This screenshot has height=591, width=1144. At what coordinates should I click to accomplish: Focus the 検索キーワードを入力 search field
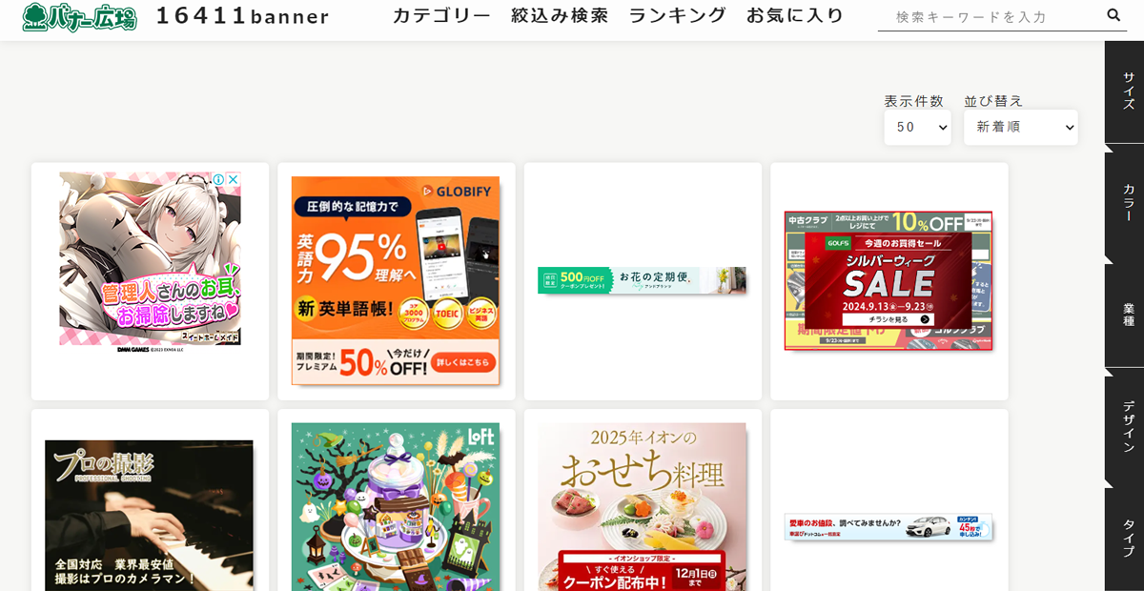click(x=990, y=16)
